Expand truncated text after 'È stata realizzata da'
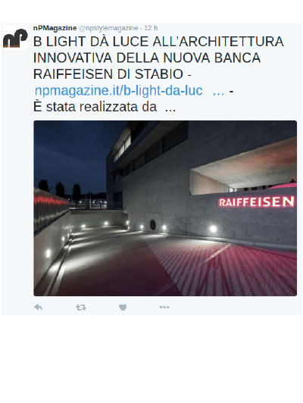 (x=170, y=109)
